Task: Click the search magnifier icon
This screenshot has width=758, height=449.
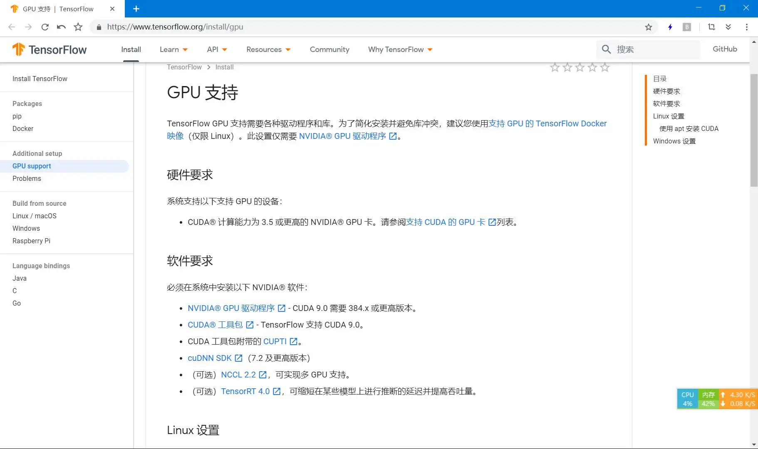Action: pyautogui.click(x=606, y=49)
